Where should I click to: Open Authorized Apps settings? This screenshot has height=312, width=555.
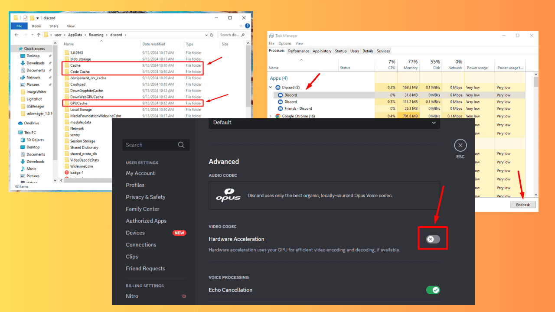point(146,221)
